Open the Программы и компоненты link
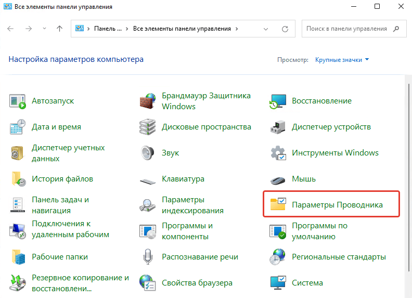412x298 pixels. point(187,231)
